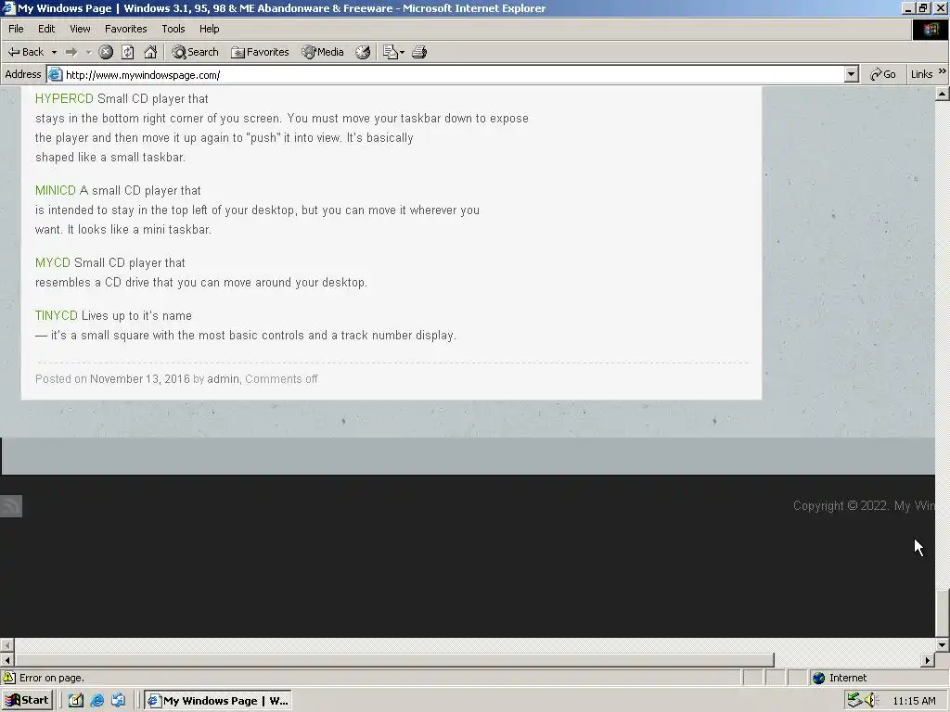
Task: Open the Forward history dropdown arrow
Action: (88, 52)
